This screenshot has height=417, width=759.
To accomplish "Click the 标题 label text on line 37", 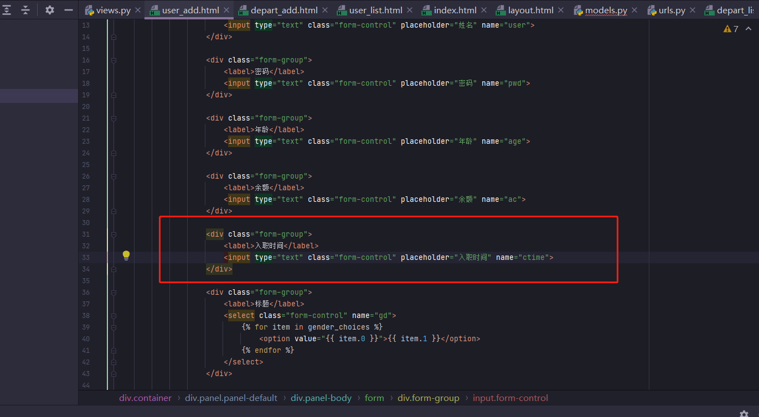I will click(x=262, y=304).
